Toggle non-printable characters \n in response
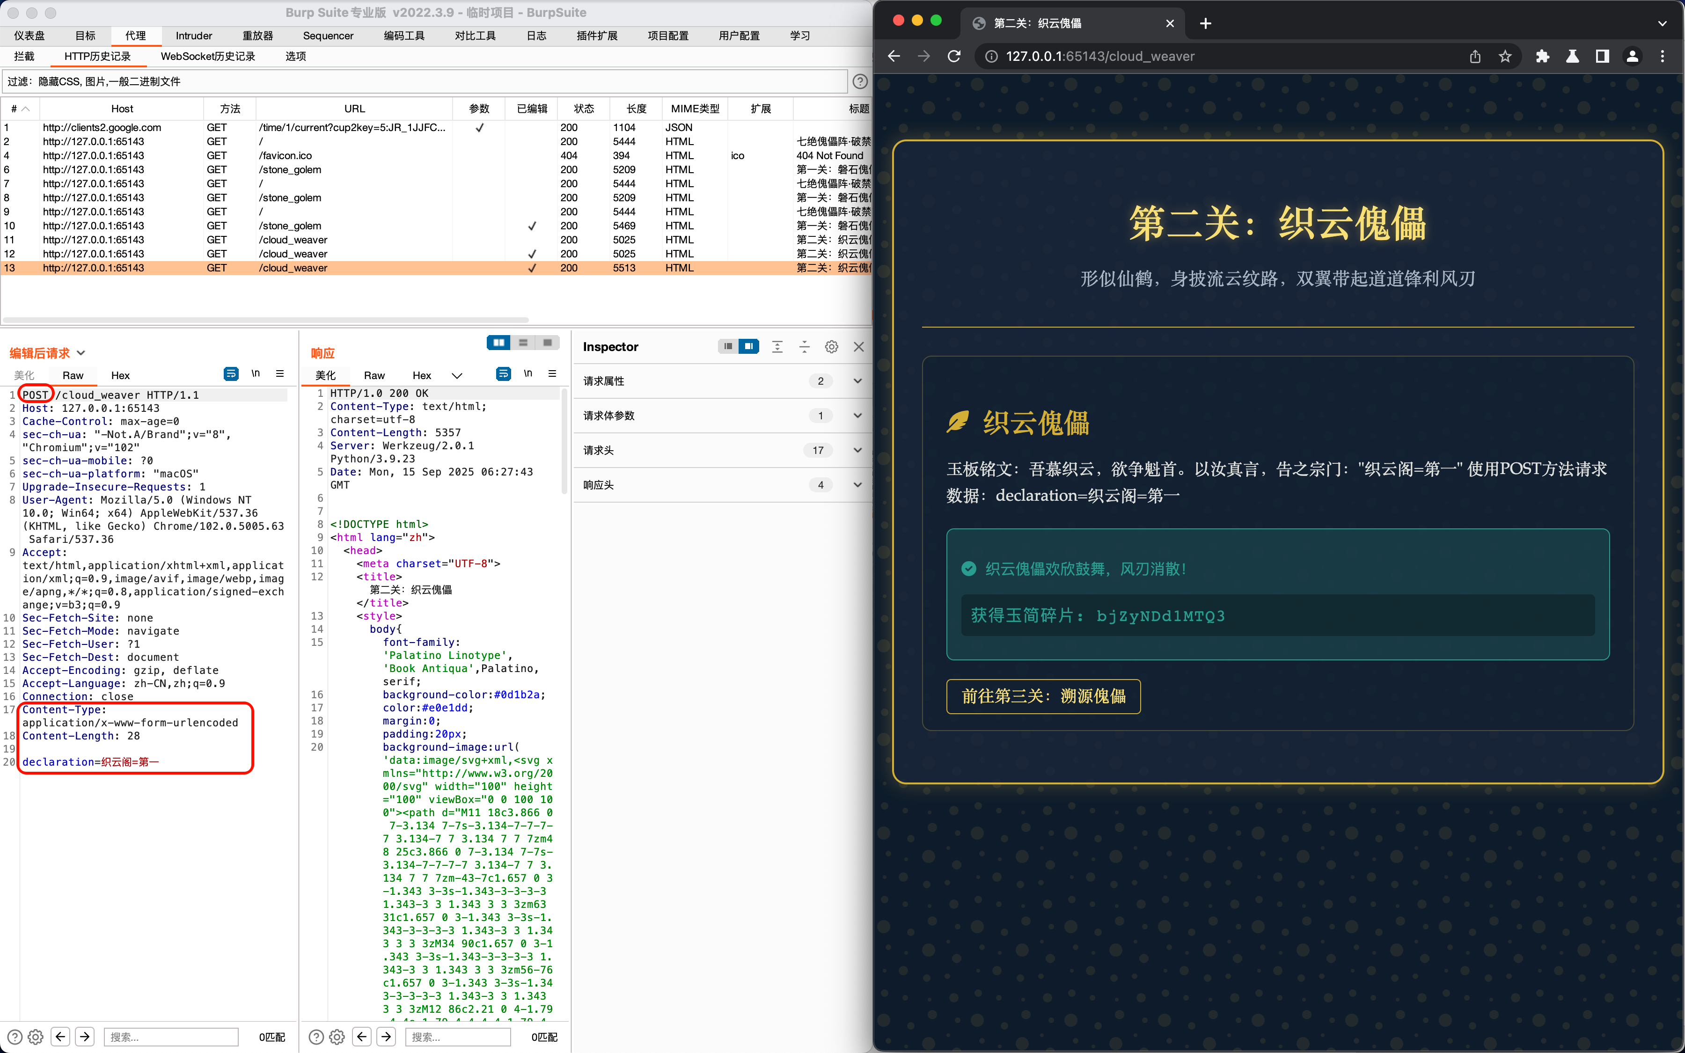Viewport: 1685px width, 1053px height. point(528,374)
